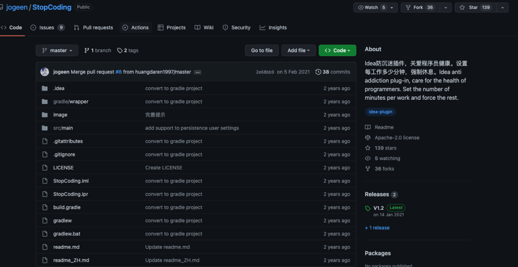Click the license scale icon in About
Viewport: 518px width, 267px height.
click(368, 138)
